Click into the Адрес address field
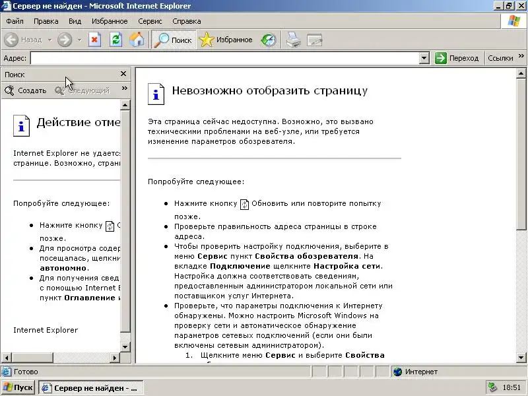Image resolution: width=528 pixels, height=396 pixels. coord(225,58)
